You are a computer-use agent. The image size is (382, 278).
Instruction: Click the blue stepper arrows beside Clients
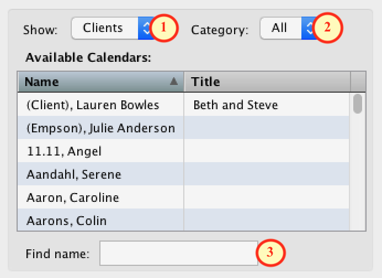pyautogui.click(x=144, y=28)
